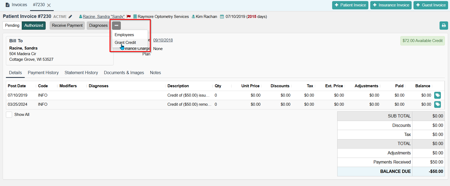Click the $72.00 Available Credit badge
The width and height of the screenshot is (450, 186).
click(x=422, y=41)
